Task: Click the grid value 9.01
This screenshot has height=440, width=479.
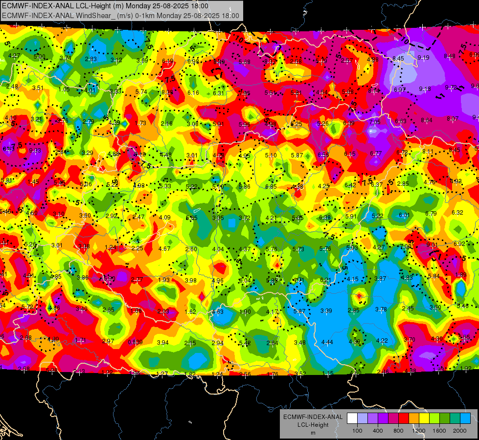Action: (x=432, y=245)
